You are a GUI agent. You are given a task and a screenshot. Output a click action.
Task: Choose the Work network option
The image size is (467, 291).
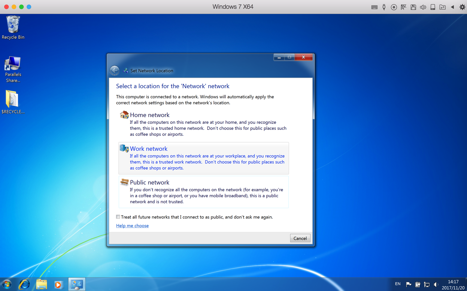click(203, 158)
